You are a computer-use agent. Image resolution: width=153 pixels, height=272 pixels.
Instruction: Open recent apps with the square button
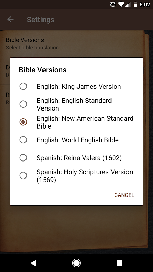pos(119,263)
